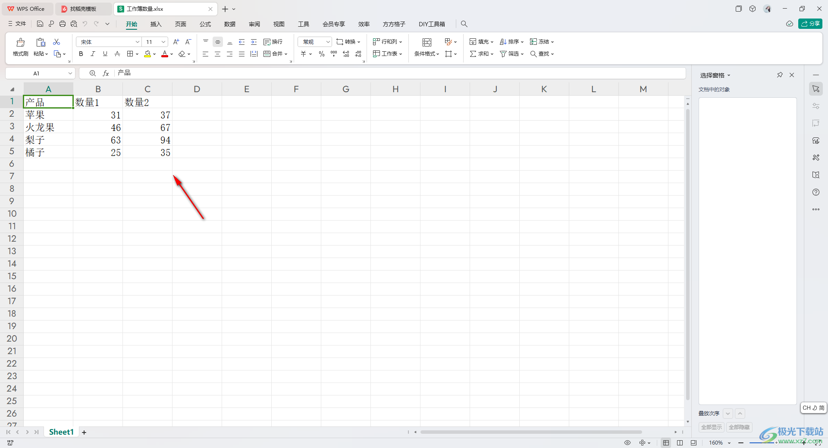
Task: Click the zoom slider handle in status bar
Action: click(776, 443)
